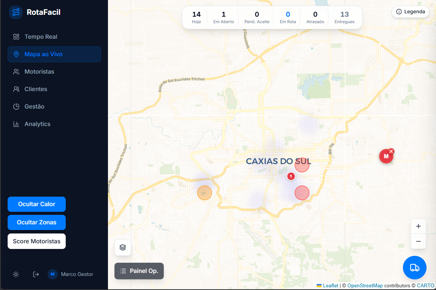The height and width of the screenshot is (290, 436).
Task: Toggle the Score Motoristas button
Action: click(x=36, y=241)
